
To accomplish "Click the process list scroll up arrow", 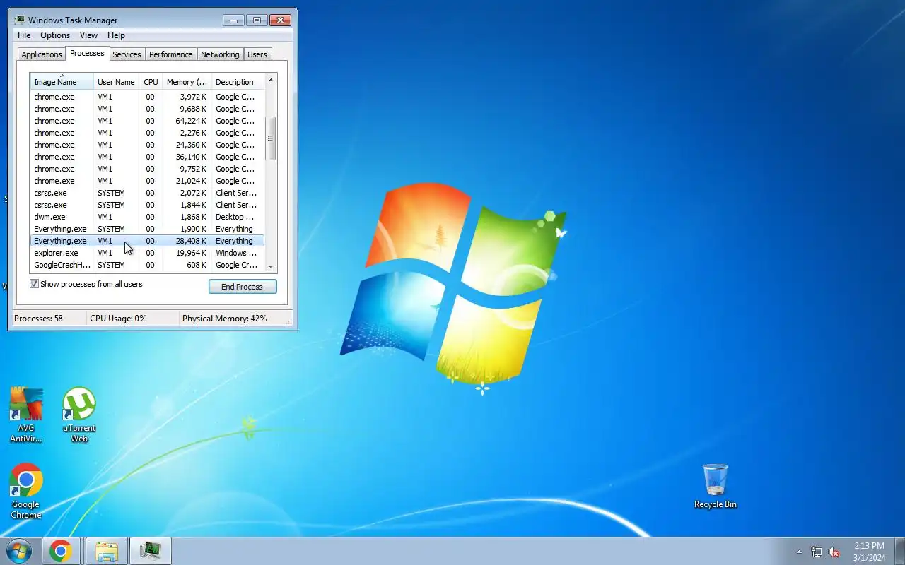I will pos(270,80).
